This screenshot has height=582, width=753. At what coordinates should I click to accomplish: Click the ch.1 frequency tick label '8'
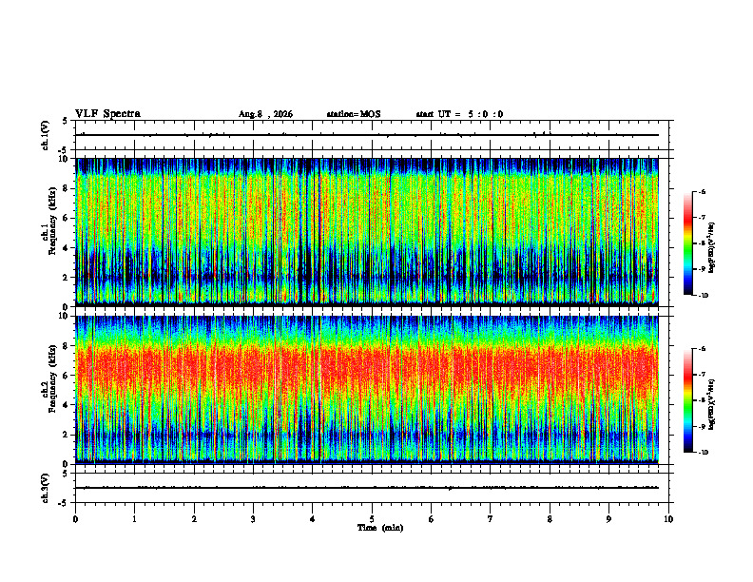point(67,188)
